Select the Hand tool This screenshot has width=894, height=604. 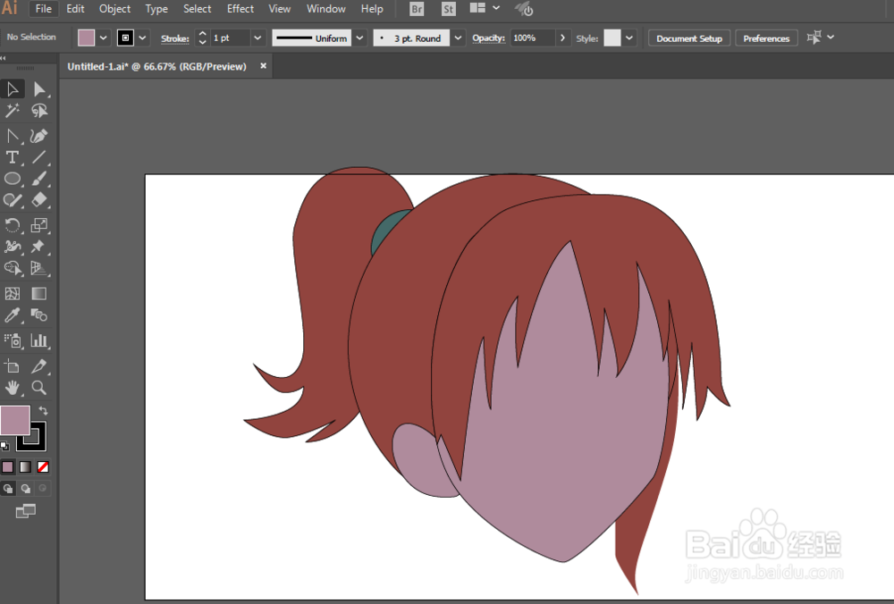tap(13, 388)
